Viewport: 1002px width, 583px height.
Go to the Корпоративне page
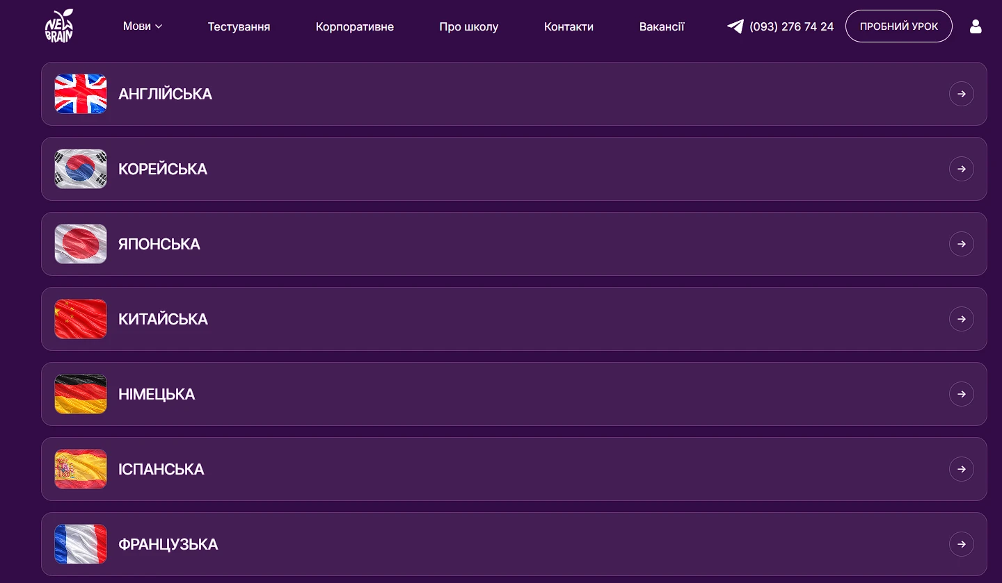(355, 27)
